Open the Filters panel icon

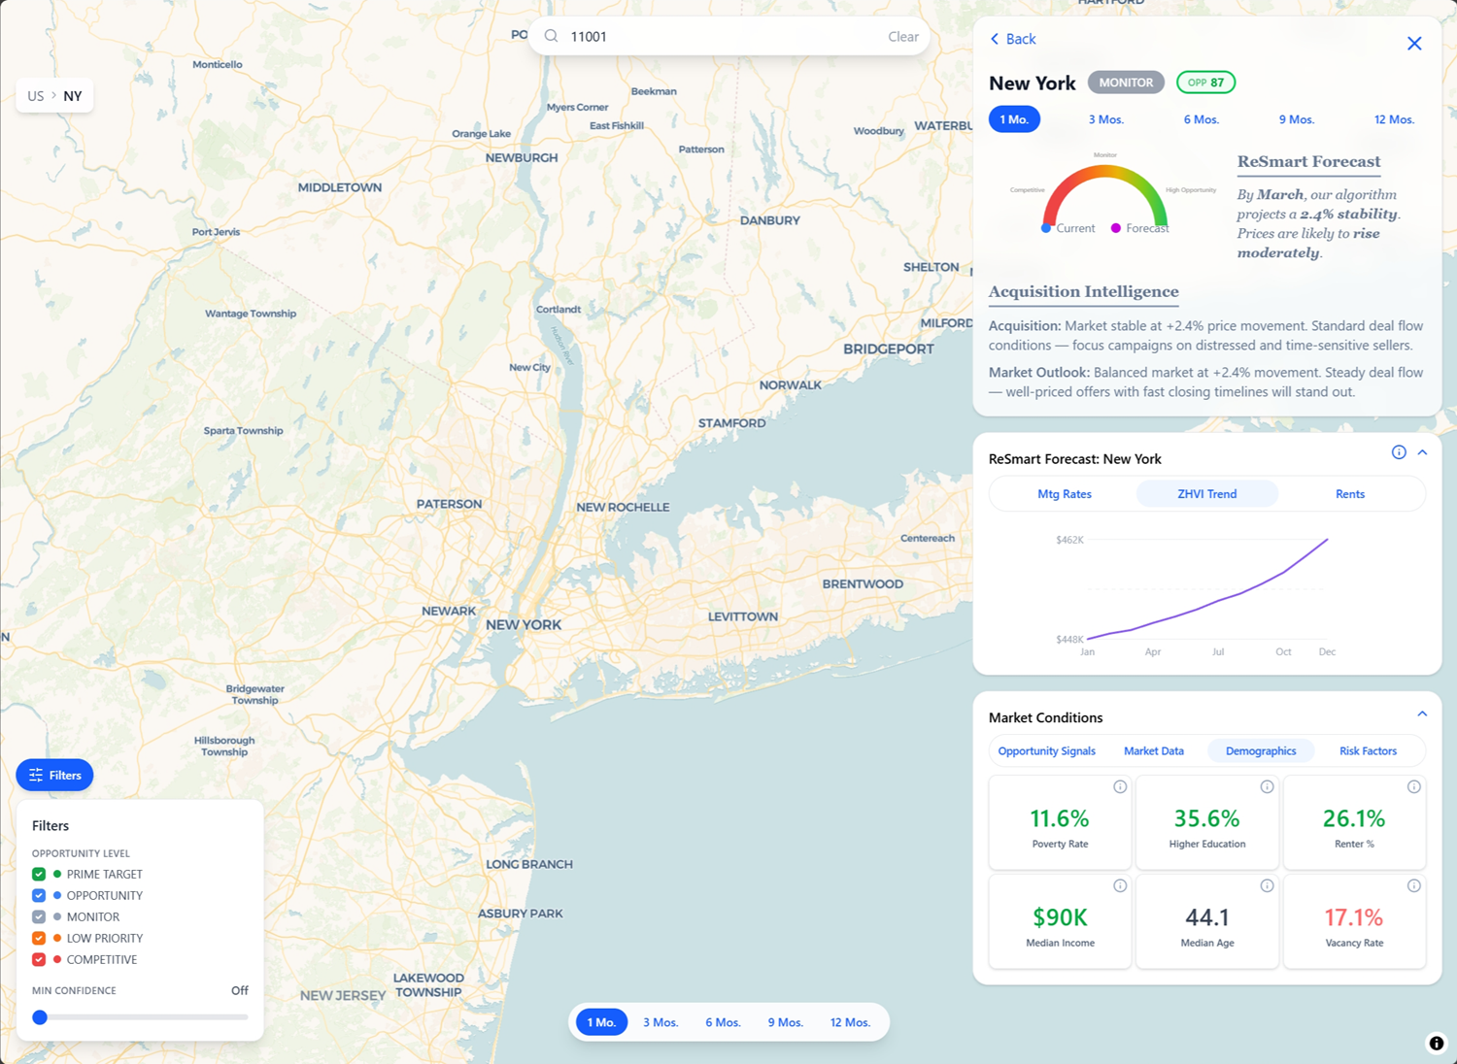37,775
